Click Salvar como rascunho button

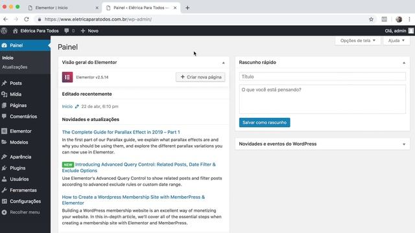265,122
